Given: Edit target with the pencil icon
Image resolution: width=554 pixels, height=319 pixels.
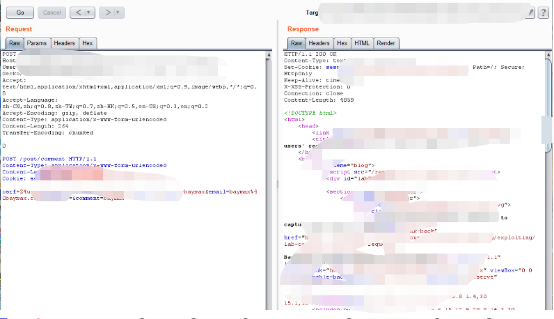Looking at the screenshot, I should [531, 13].
